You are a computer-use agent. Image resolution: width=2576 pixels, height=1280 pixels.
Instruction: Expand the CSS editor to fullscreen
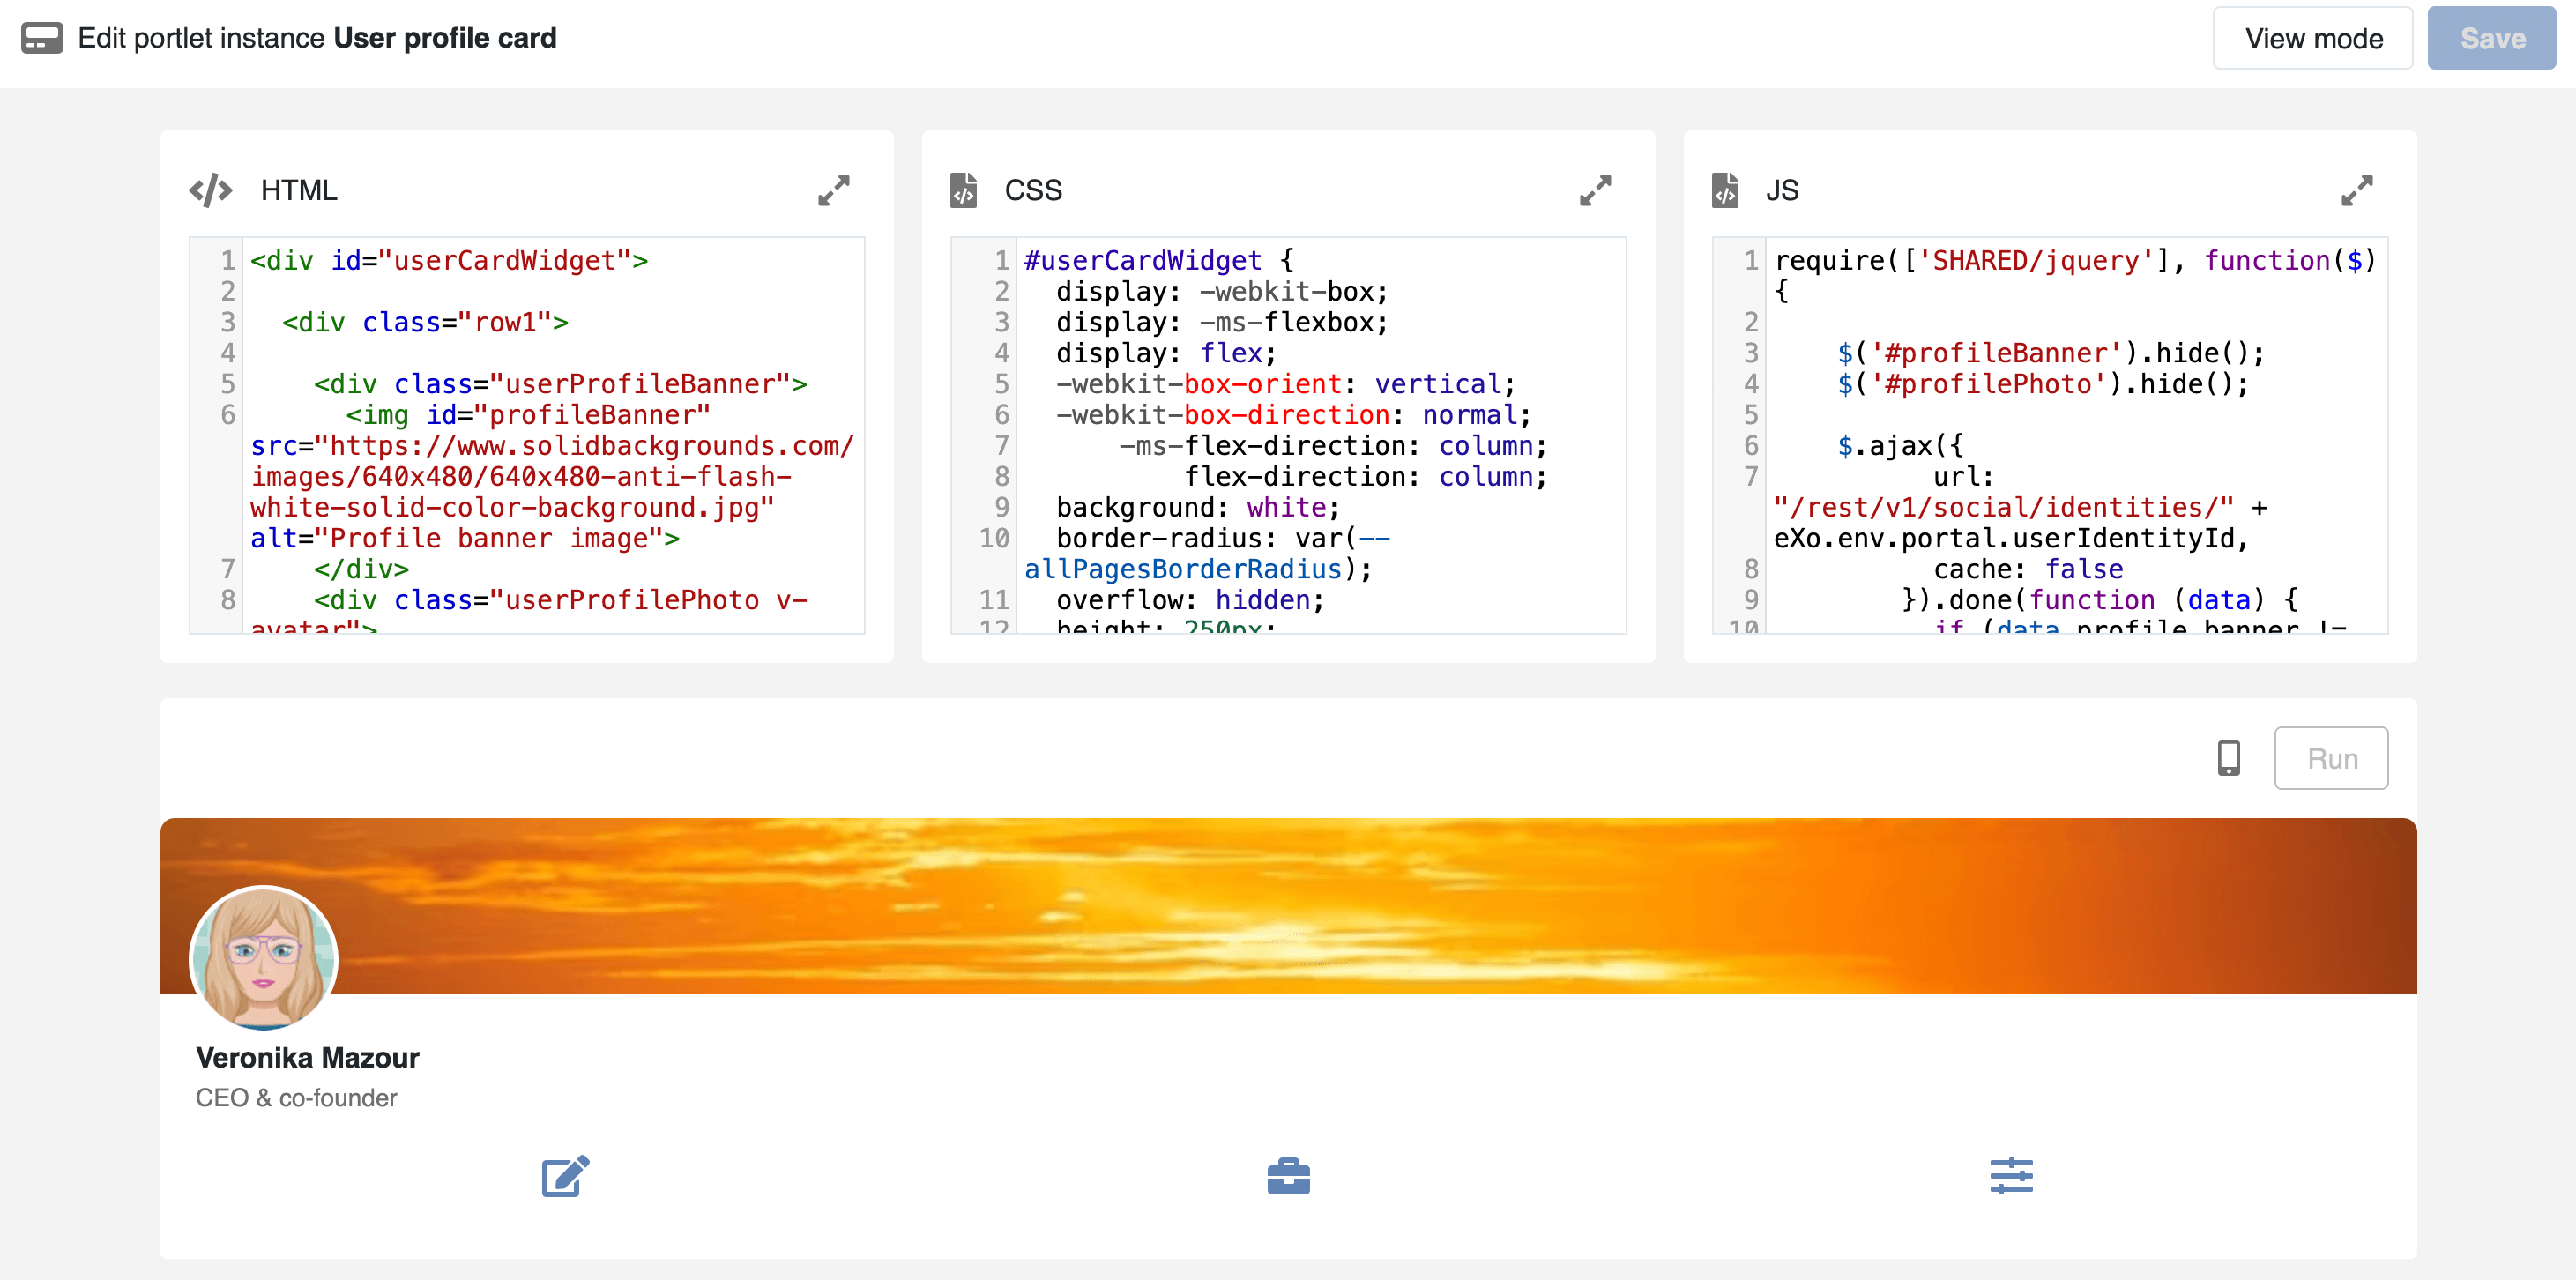pos(1595,190)
